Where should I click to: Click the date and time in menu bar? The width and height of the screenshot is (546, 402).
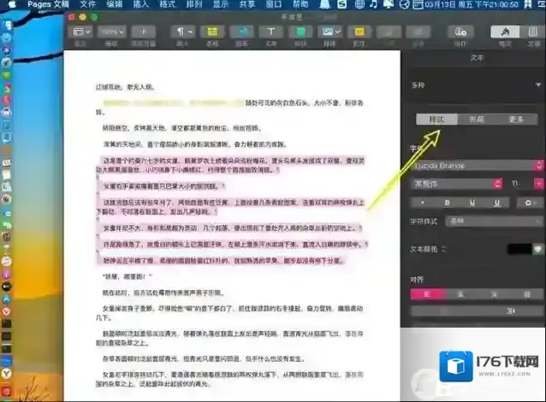coord(472,4)
